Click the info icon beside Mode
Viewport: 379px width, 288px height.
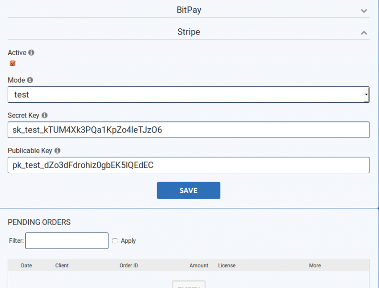click(x=30, y=80)
